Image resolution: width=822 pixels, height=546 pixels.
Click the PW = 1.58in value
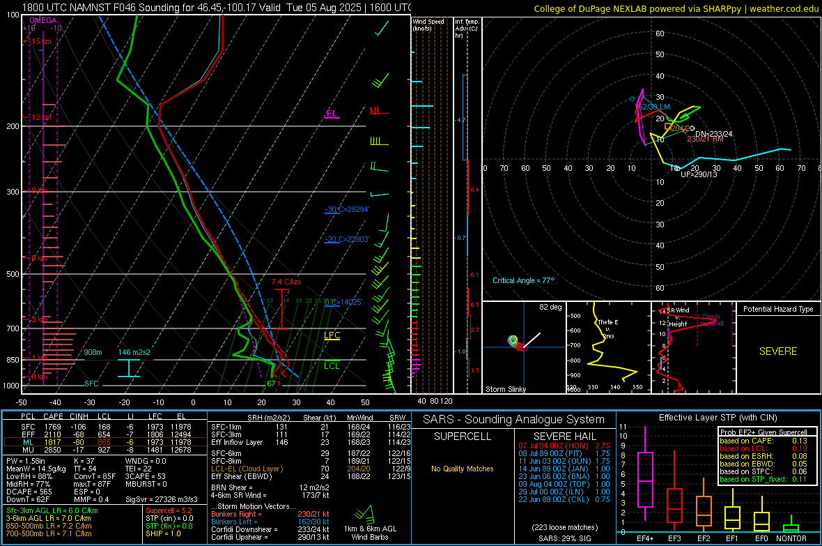(26, 461)
